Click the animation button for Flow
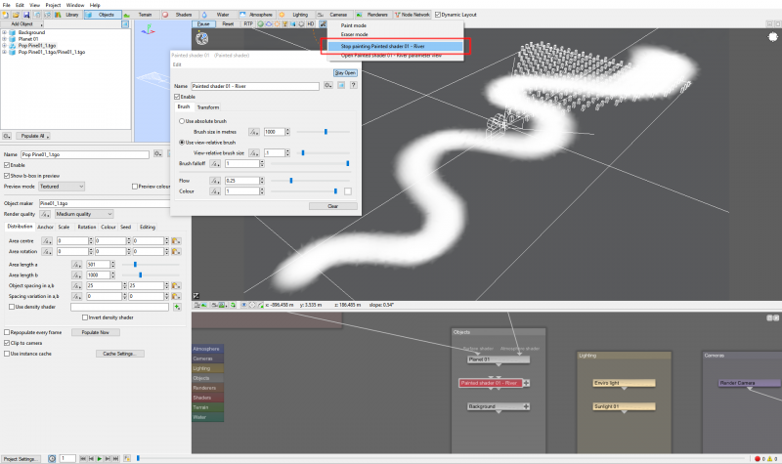The height and width of the screenshot is (464, 782). (x=215, y=181)
